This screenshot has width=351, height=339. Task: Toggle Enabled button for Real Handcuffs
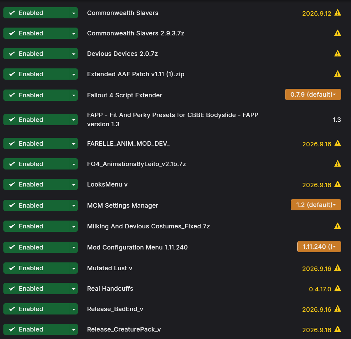coord(36,289)
